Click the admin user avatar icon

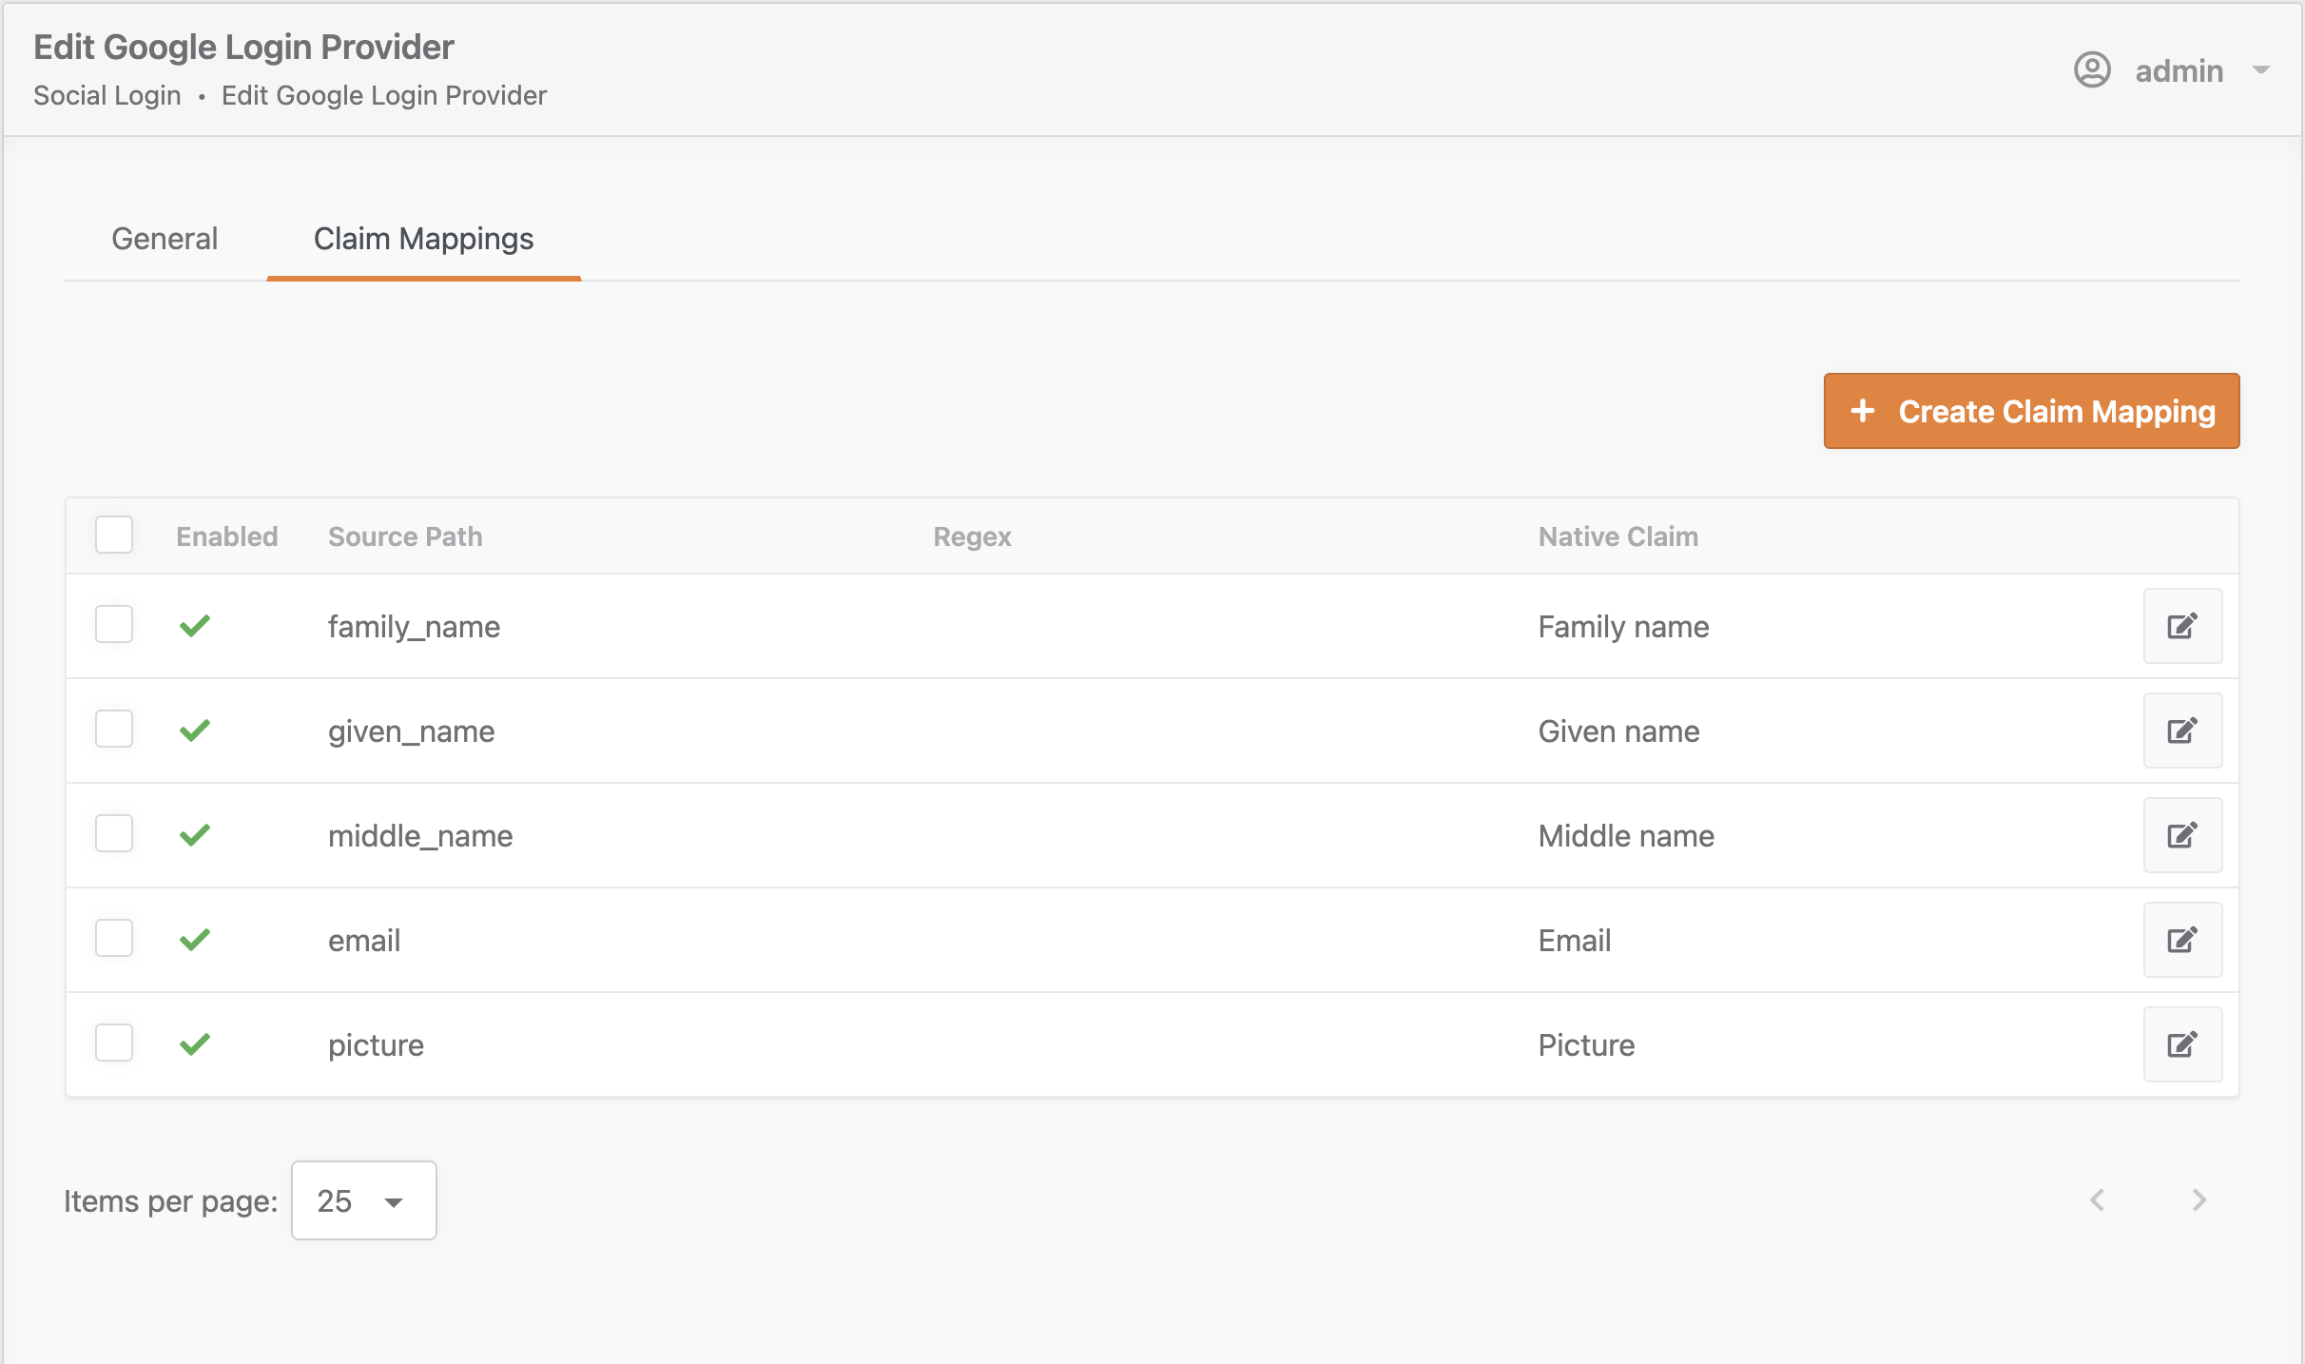(2092, 70)
